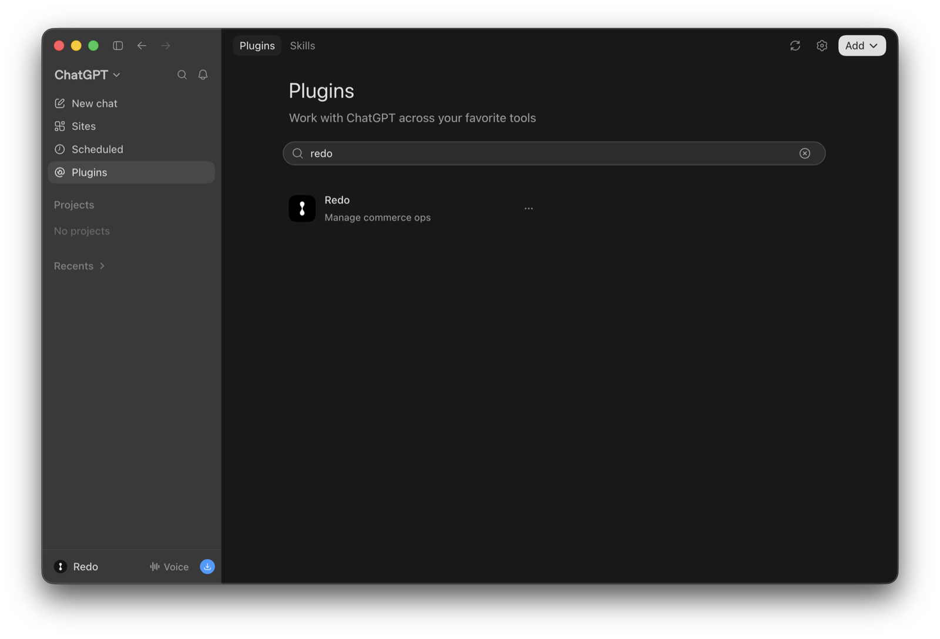
Task: Click the Redo plugin logo tile
Action: pos(302,208)
